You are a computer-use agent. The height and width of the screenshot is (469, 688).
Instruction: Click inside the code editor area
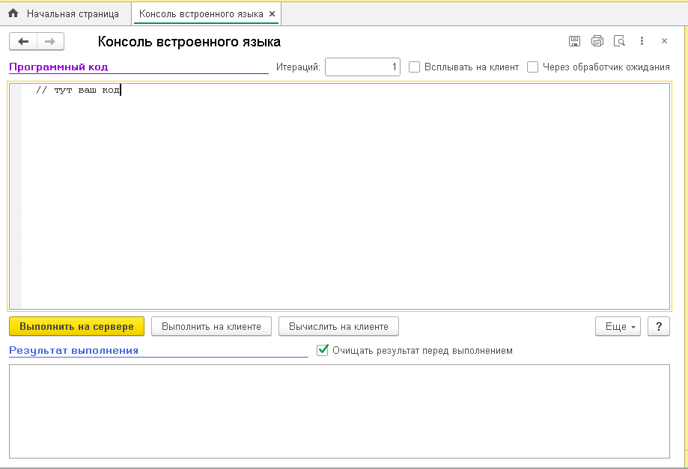344,194
